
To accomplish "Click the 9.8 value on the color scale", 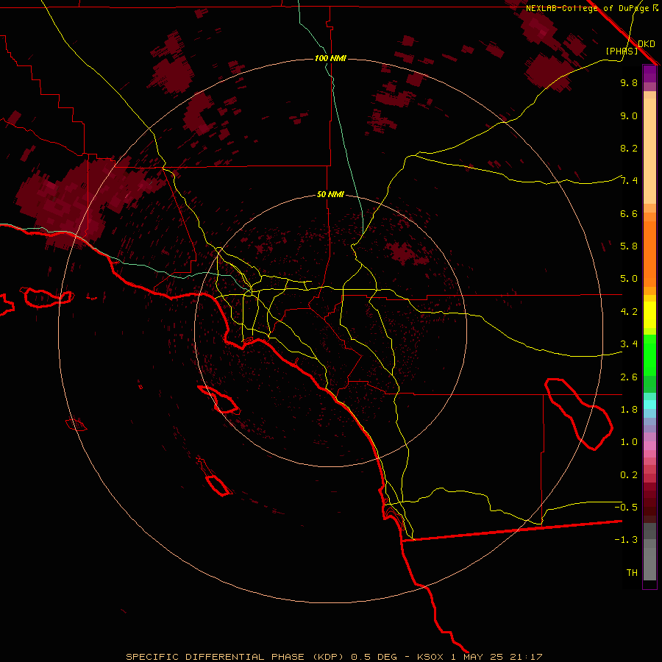I will click(629, 82).
